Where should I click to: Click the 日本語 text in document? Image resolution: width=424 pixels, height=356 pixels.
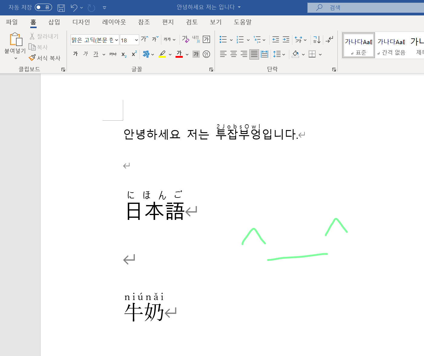[155, 211]
